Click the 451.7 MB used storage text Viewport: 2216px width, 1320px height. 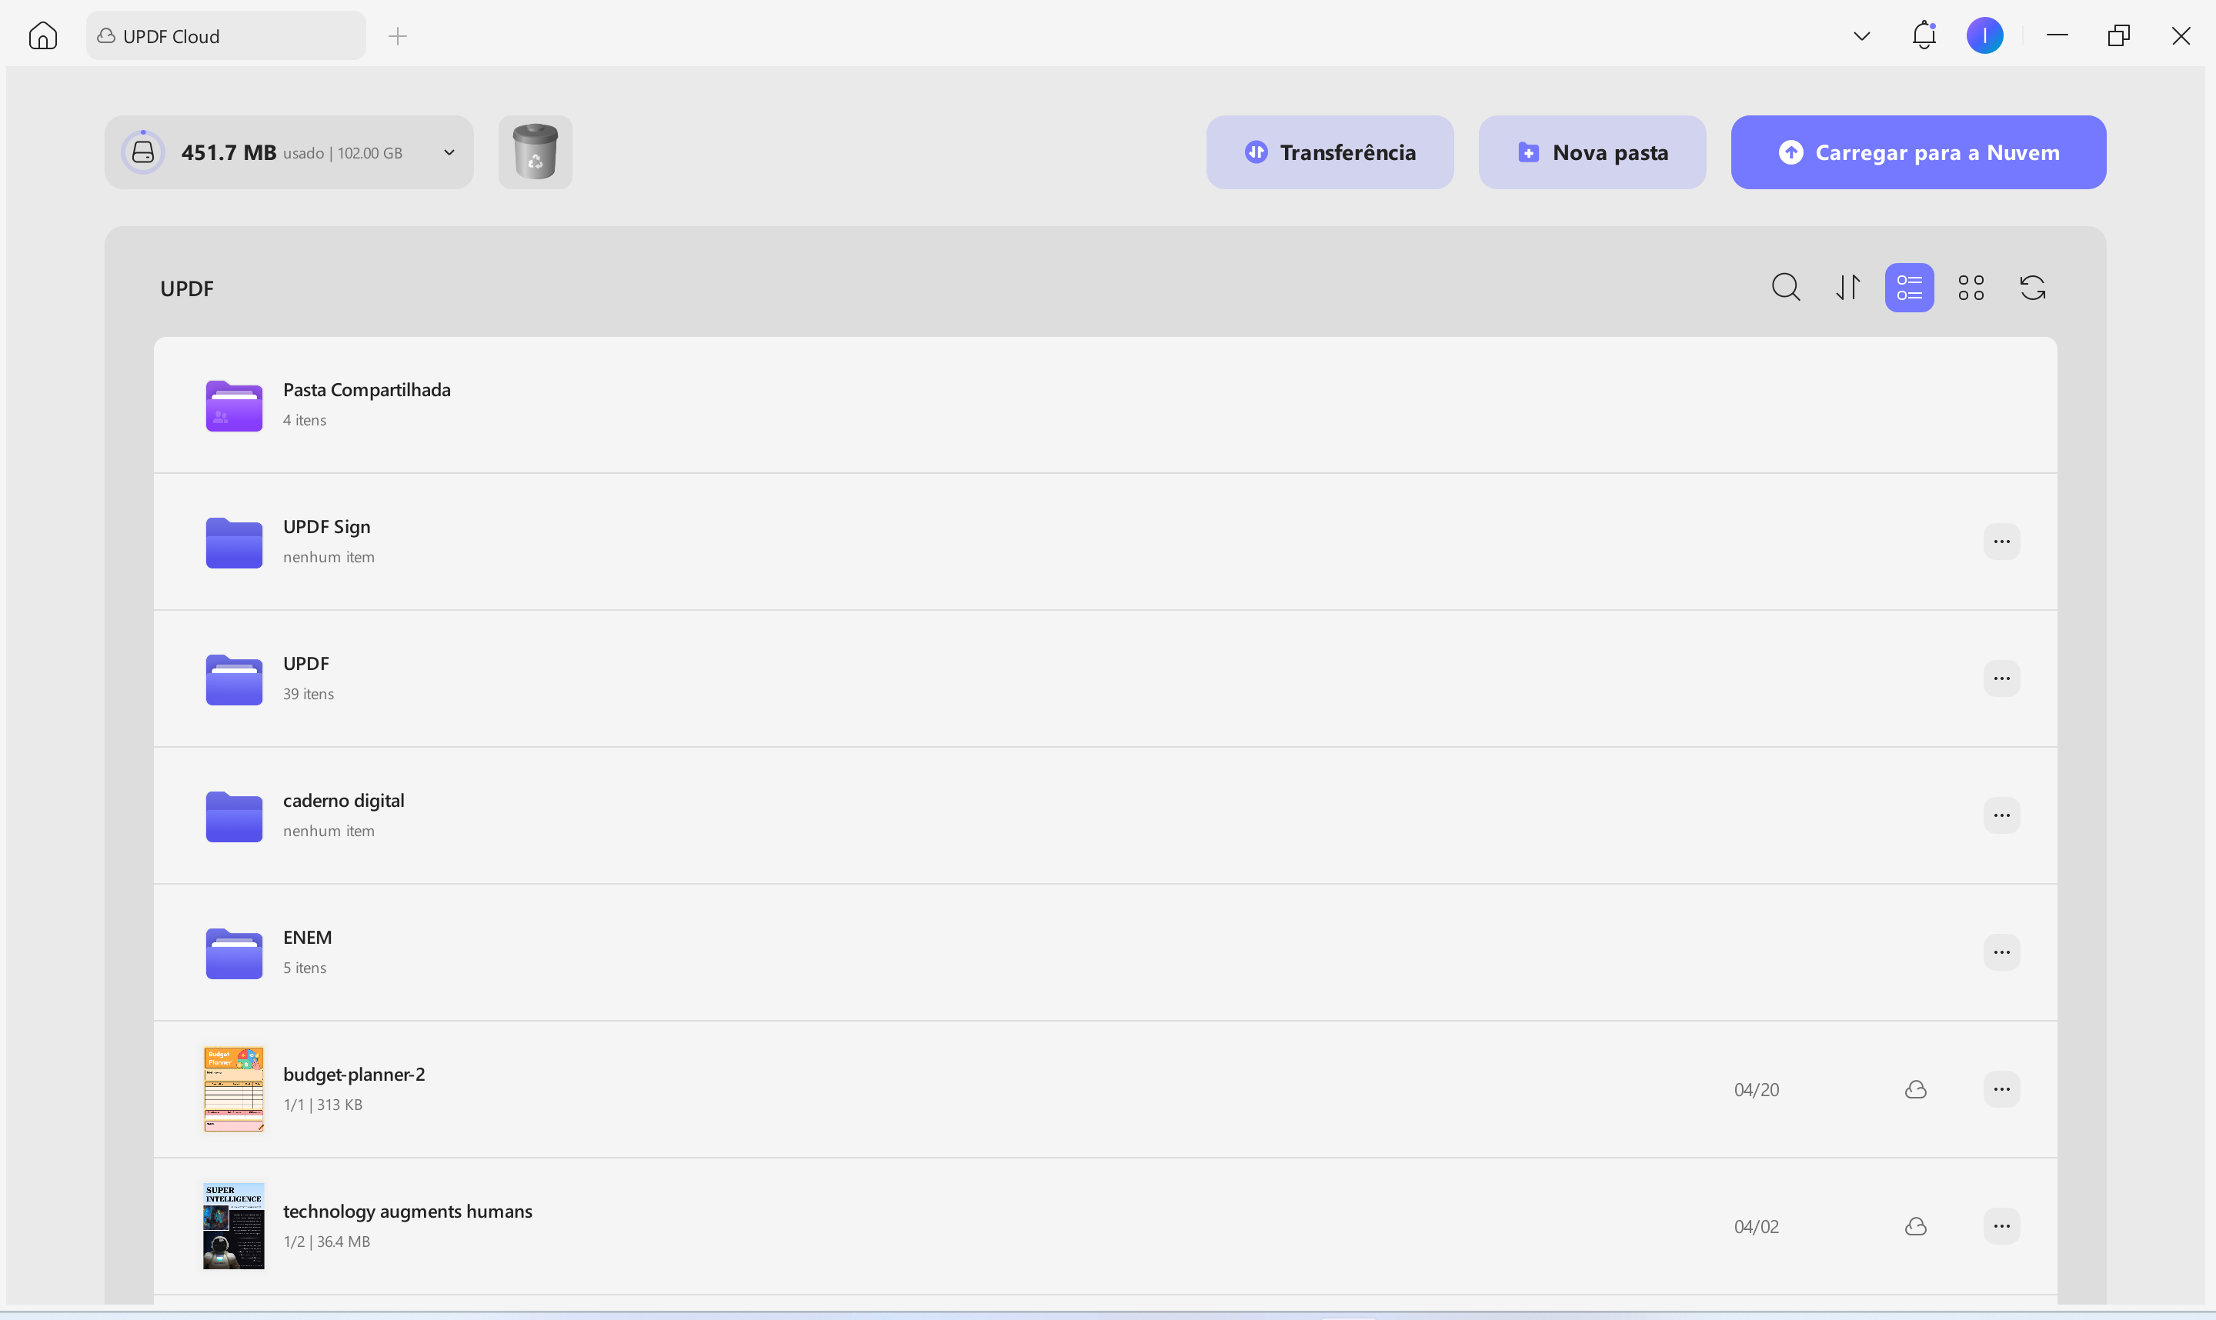229,152
